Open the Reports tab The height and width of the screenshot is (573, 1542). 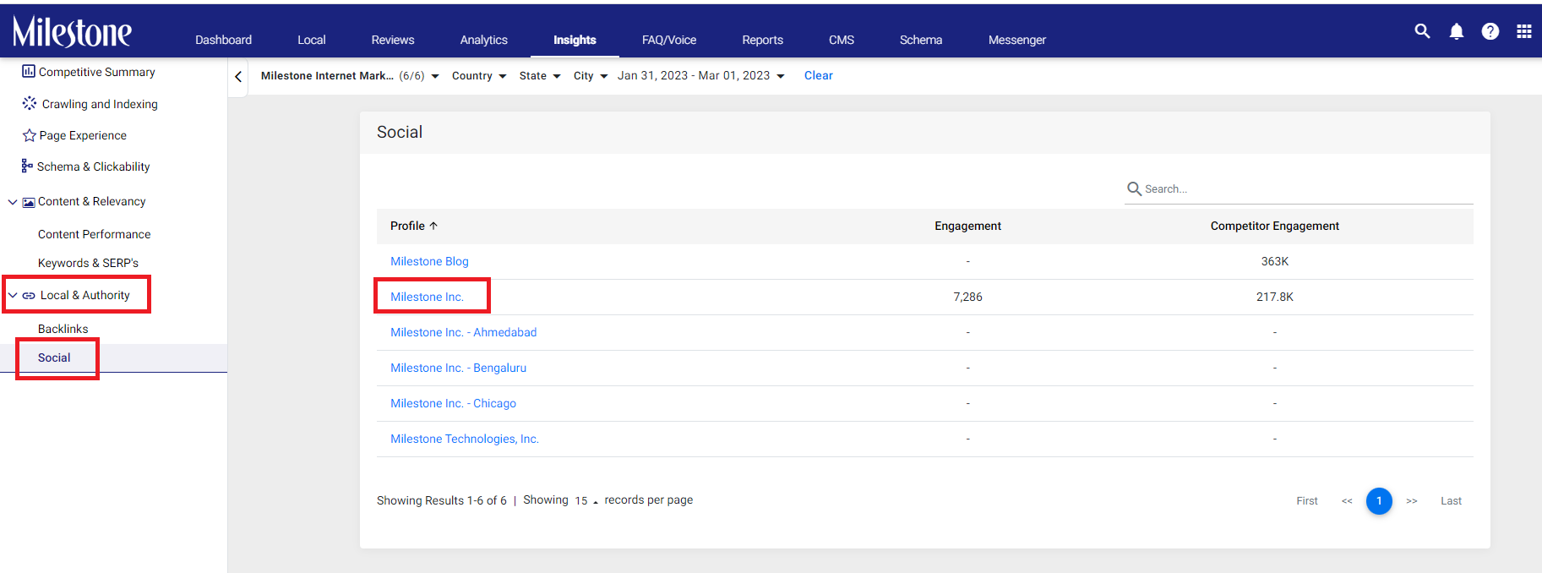click(763, 40)
